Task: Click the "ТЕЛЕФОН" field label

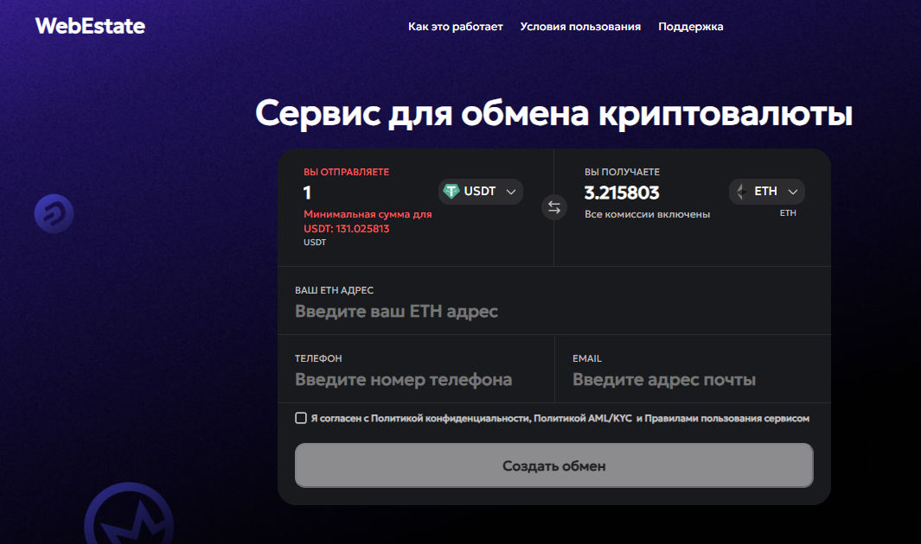Action: tap(318, 358)
